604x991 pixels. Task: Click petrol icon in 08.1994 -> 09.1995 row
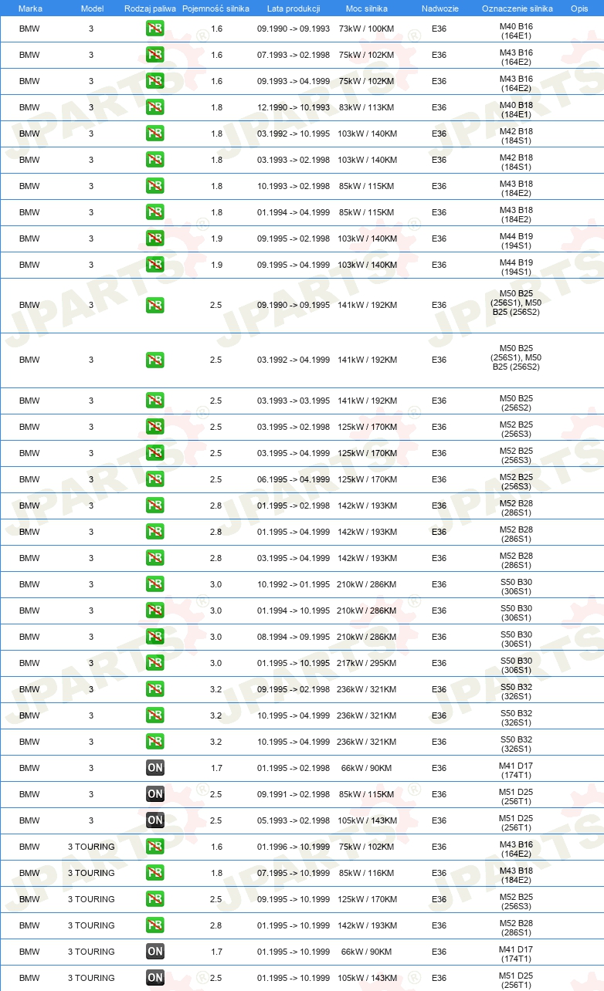[154, 638]
